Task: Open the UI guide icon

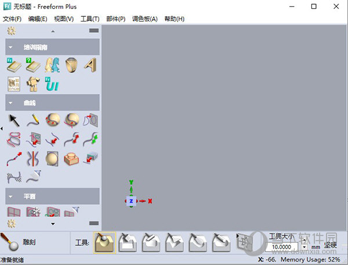Action: [x=52, y=84]
